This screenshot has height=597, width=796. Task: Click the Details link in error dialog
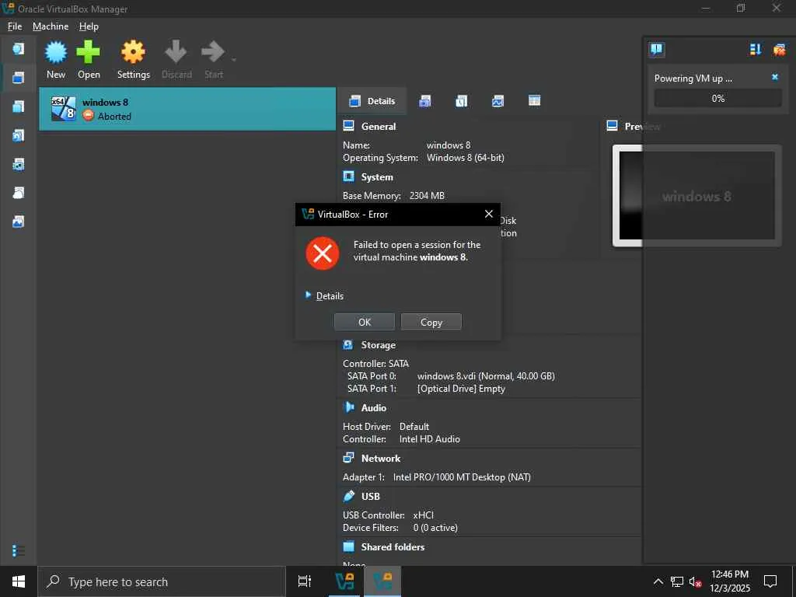330,296
